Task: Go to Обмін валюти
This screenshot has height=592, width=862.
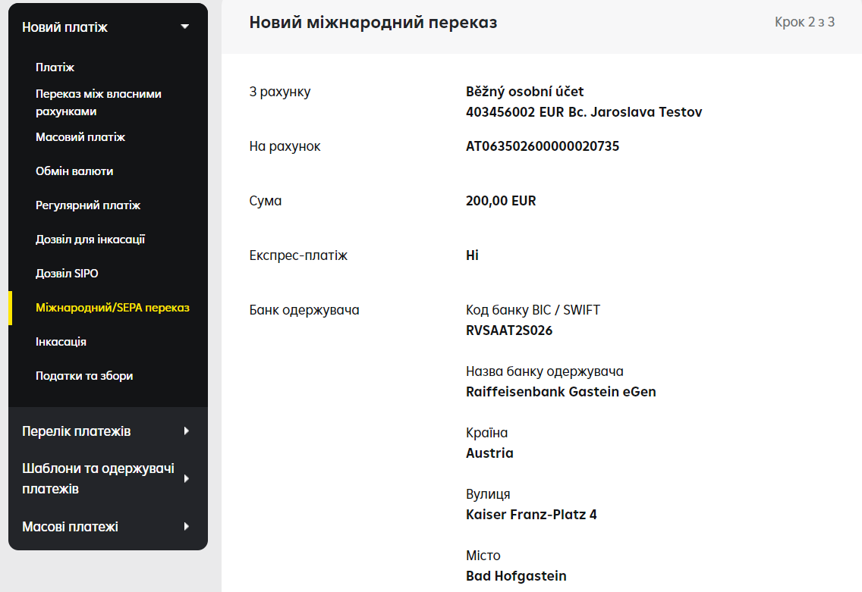Action: click(74, 171)
